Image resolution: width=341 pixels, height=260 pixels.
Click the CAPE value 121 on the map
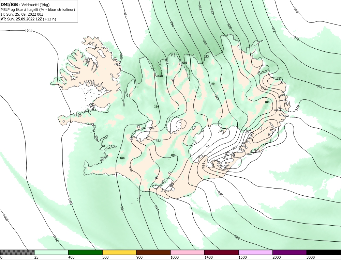[278, 79]
